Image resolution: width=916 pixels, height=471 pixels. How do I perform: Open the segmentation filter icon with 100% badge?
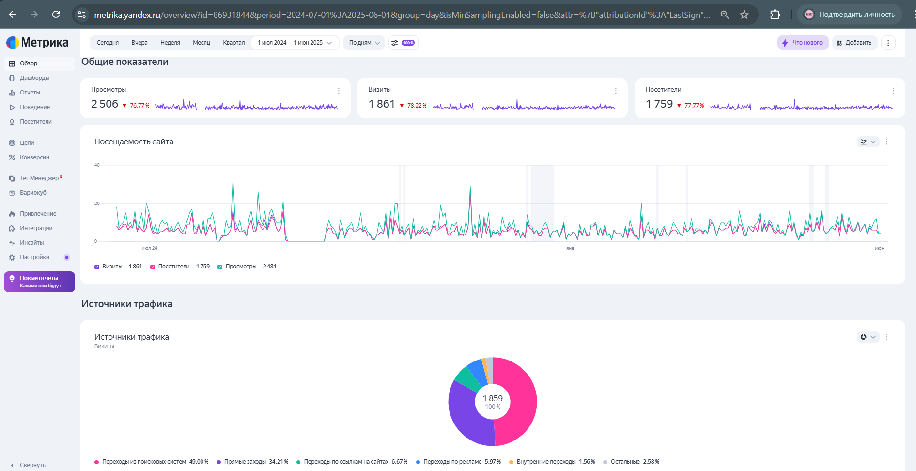click(x=403, y=43)
